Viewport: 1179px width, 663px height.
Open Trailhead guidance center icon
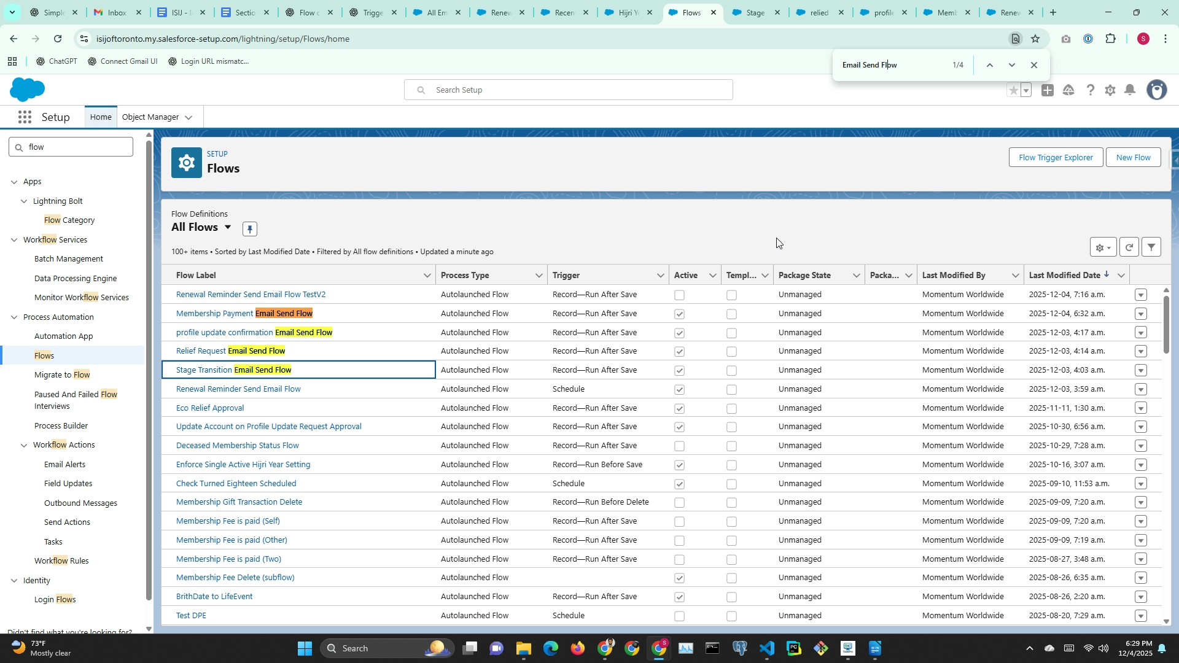pos(1068,90)
